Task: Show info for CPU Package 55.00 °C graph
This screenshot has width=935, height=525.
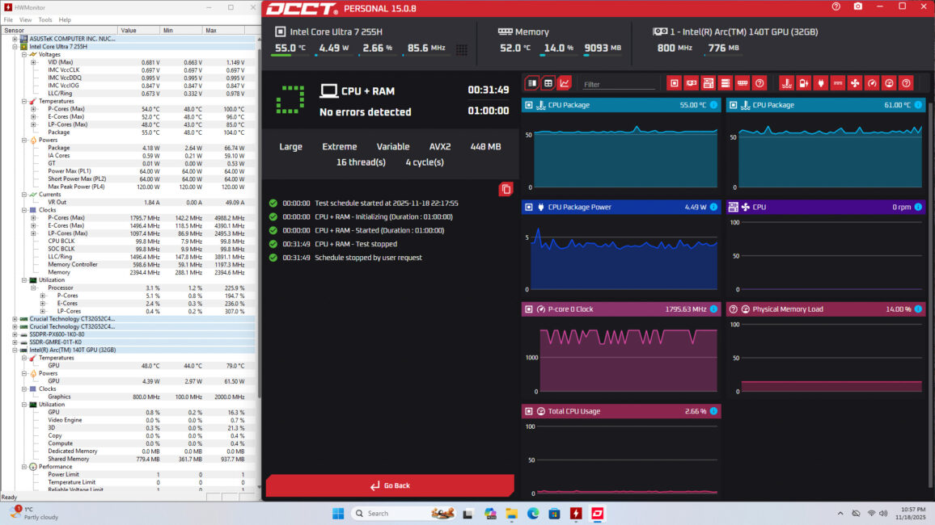Action: [x=713, y=105]
